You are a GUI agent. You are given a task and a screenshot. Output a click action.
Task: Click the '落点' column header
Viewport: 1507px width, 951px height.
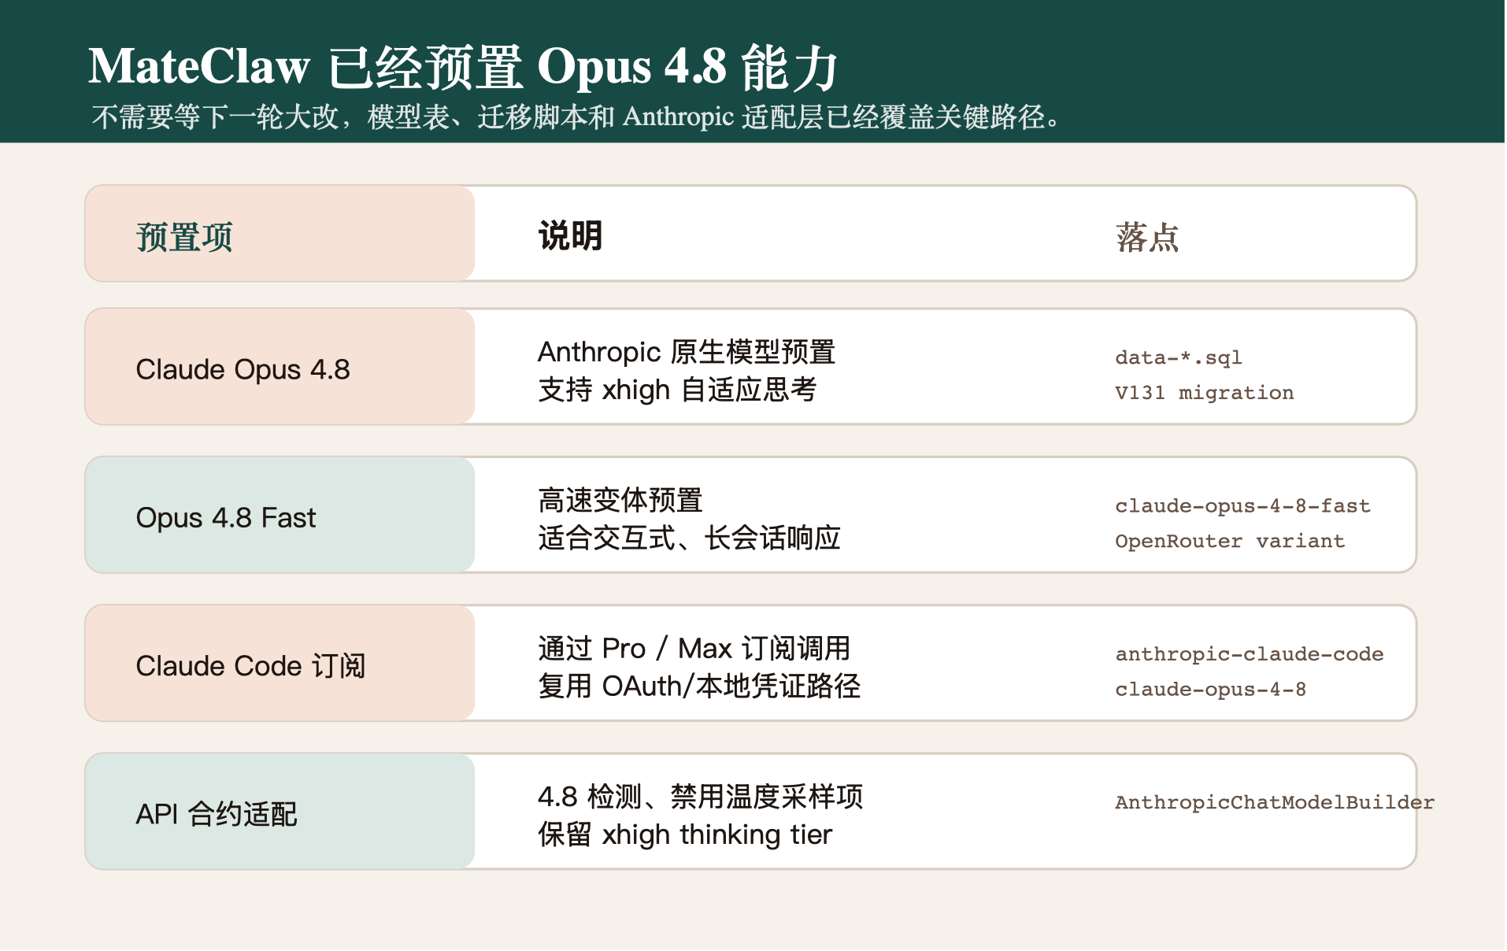pos(1147,237)
